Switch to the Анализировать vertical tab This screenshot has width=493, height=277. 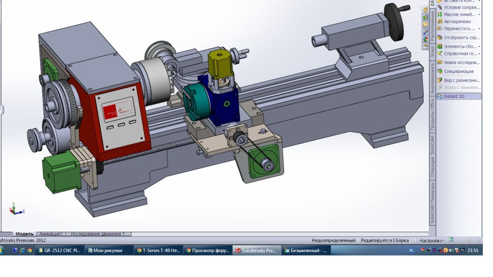point(433,78)
